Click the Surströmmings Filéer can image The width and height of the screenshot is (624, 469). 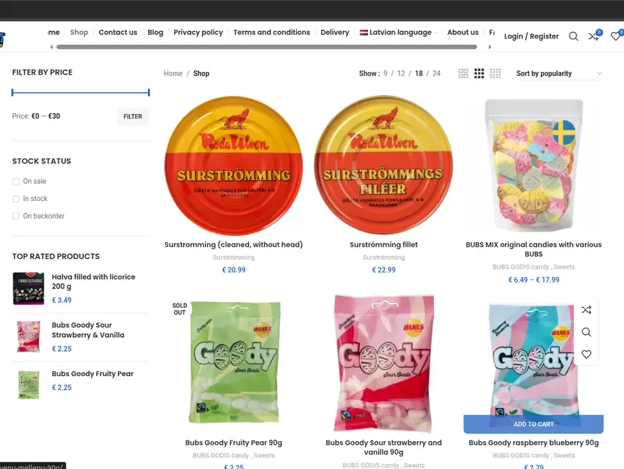pyautogui.click(x=384, y=164)
